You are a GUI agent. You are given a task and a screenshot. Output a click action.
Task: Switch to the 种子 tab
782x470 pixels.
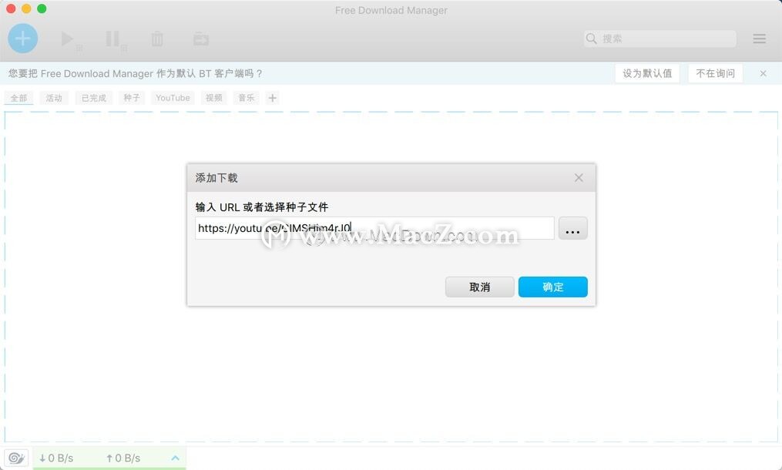pyautogui.click(x=131, y=97)
